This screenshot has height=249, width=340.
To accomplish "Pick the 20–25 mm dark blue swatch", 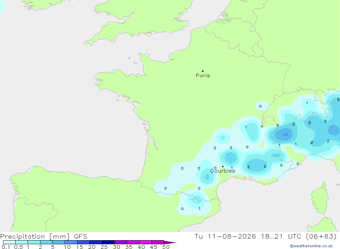I will coord(96,242).
